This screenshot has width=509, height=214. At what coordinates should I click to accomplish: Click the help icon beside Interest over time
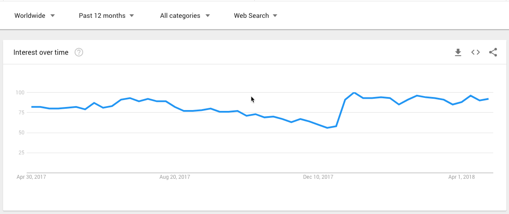click(79, 53)
